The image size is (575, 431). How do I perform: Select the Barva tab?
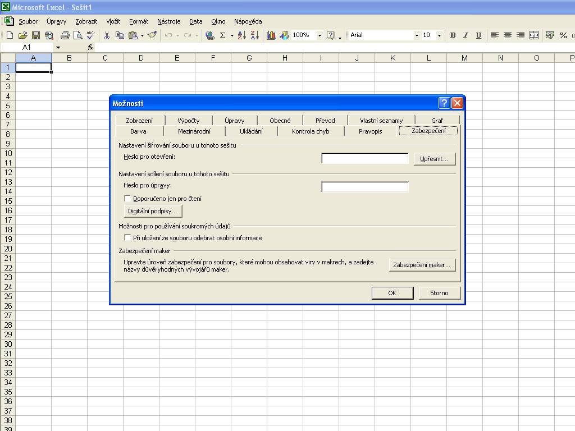click(x=138, y=131)
